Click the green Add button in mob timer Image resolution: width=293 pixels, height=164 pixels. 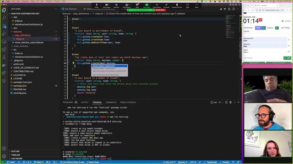[x=288, y=58]
